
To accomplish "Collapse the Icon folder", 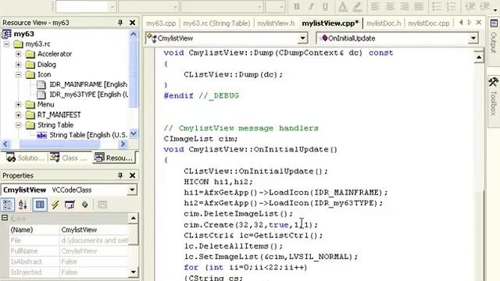I will (x=19, y=75).
